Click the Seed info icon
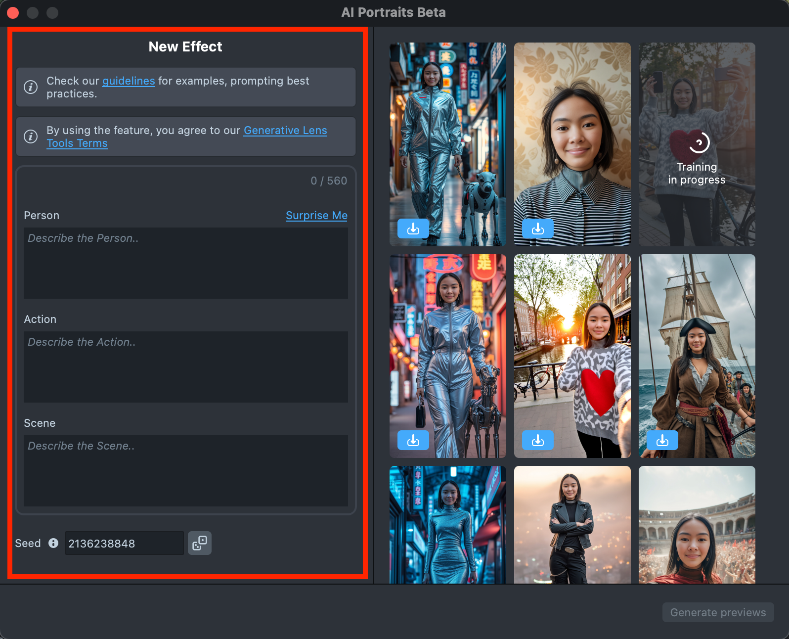The image size is (789, 639). 53,543
